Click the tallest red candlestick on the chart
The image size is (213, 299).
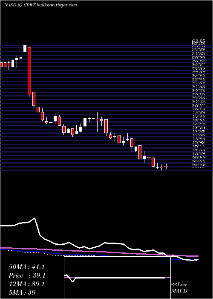[29, 71]
